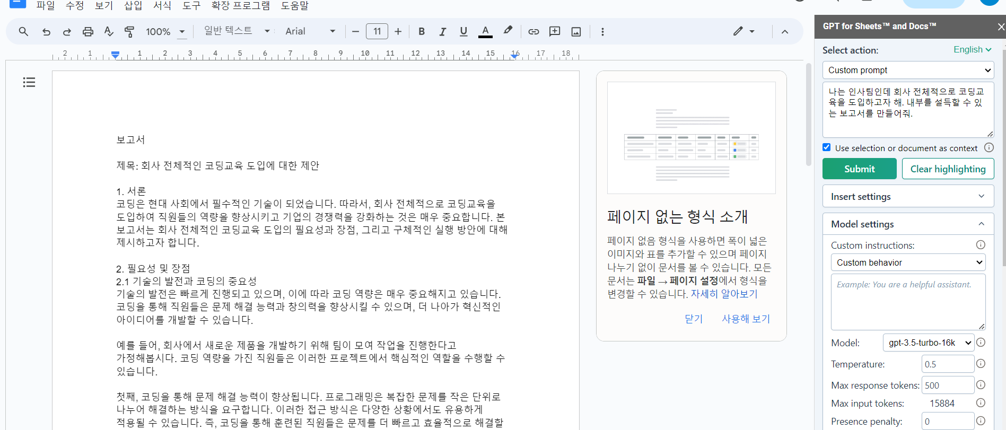The width and height of the screenshot is (1006, 430).
Task: Click Clear highlighting button
Action: tap(948, 169)
